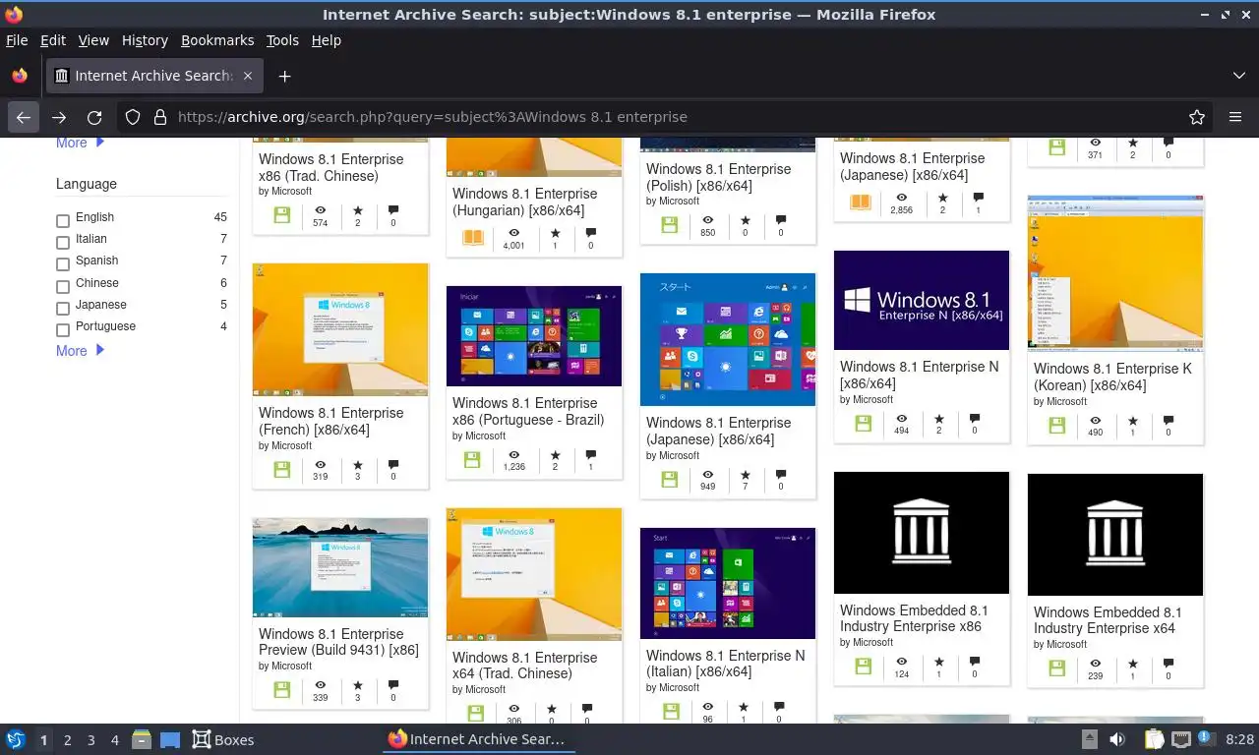Viewport: 1259px width, 755px height.
Task: Click the texts book icon for Hungarian item
Action: coord(473,239)
